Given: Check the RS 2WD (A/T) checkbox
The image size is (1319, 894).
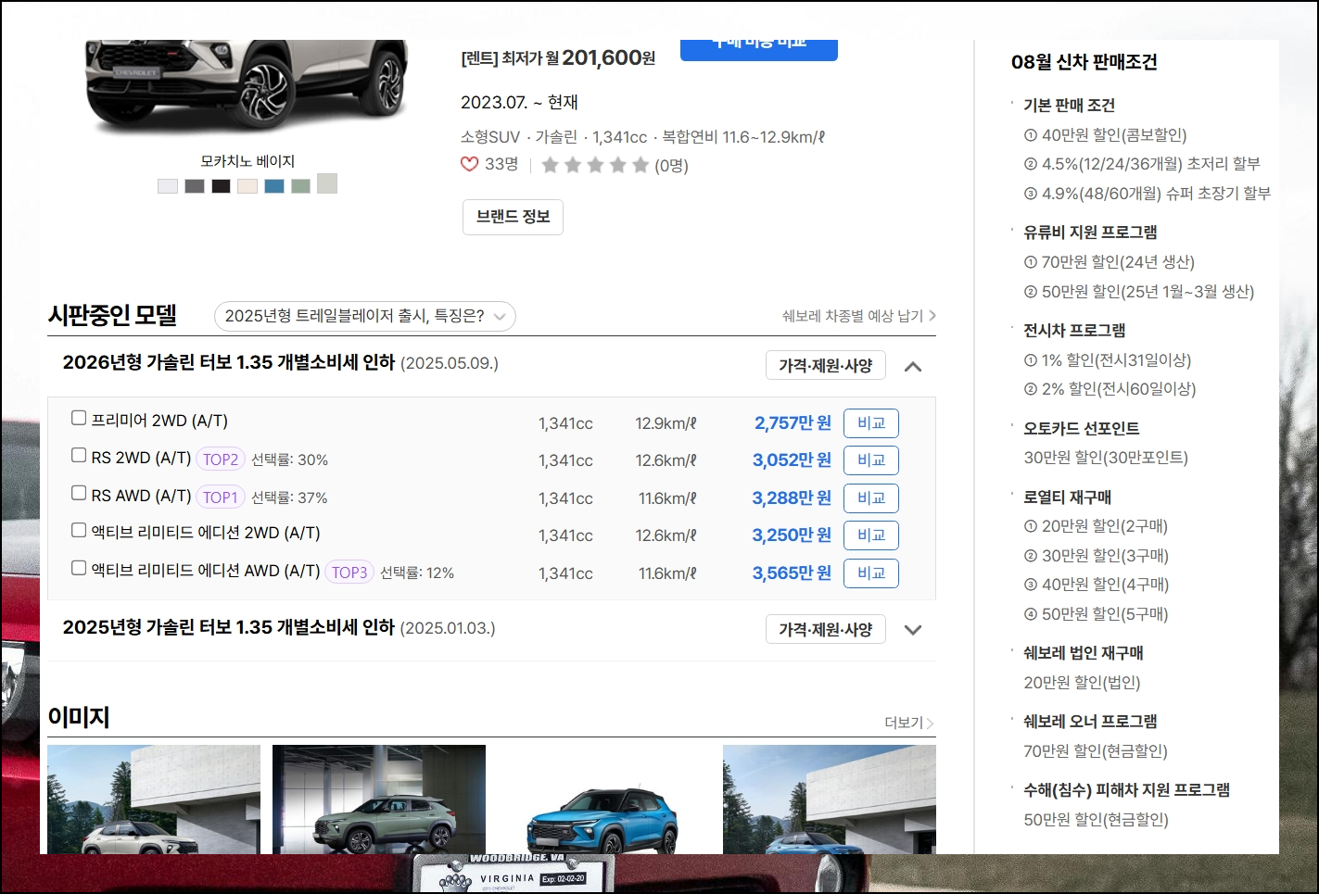Looking at the screenshot, I should [79, 455].
